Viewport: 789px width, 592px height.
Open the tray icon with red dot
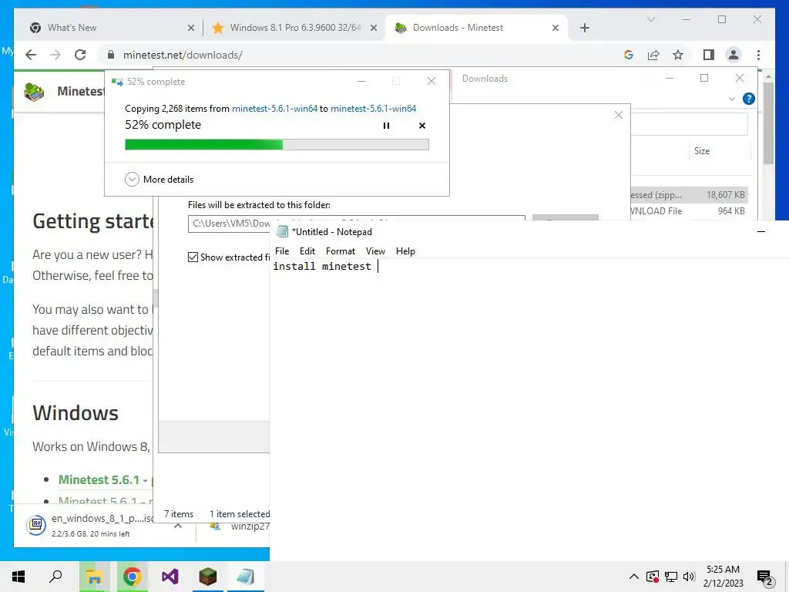pos(652,577)
